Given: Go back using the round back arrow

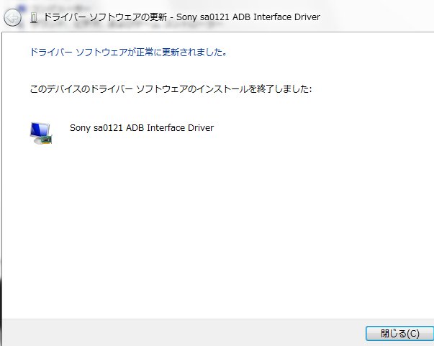Looking at the screenshot, I should click(x=12, y=18).
